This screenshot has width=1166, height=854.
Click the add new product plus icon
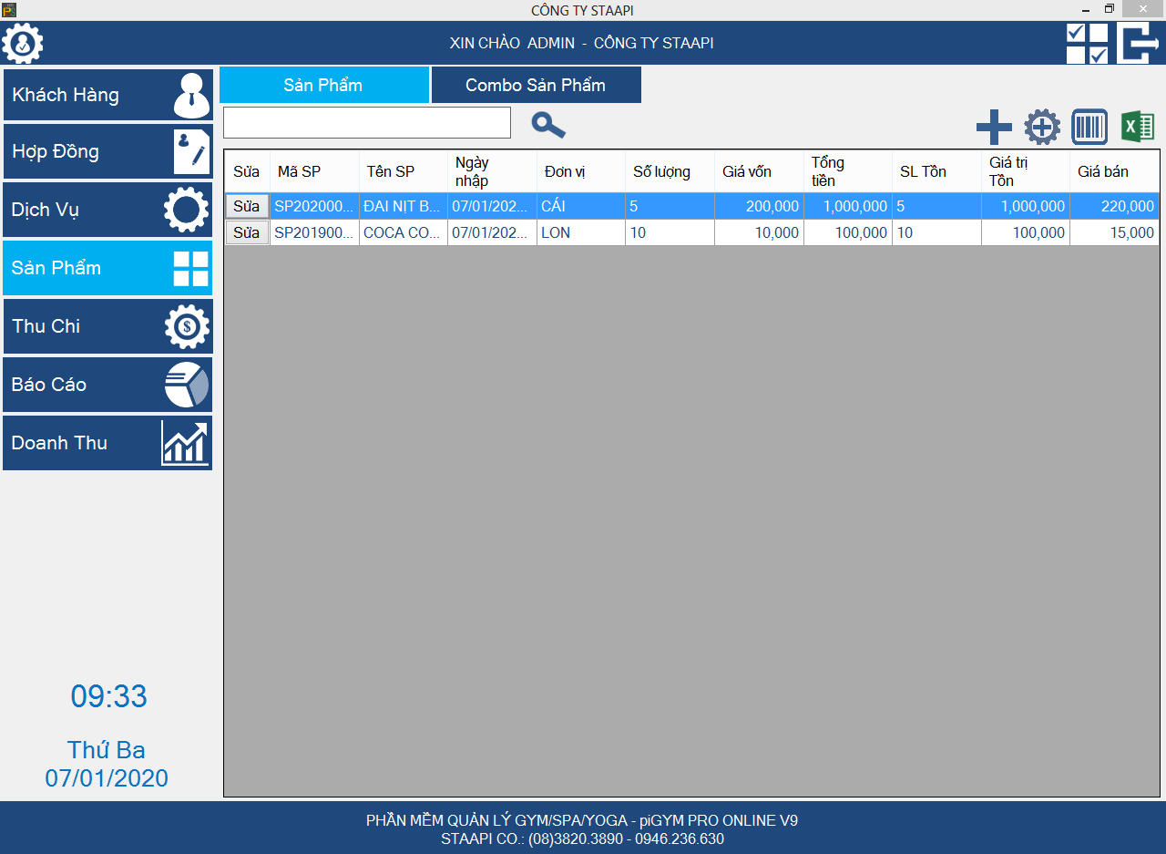tap(994, 128)
